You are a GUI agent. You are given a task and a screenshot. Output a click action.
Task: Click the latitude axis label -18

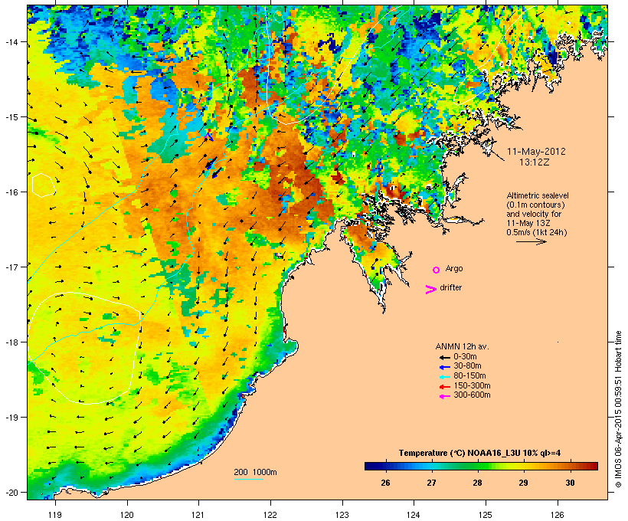click(x=11, y=342)
